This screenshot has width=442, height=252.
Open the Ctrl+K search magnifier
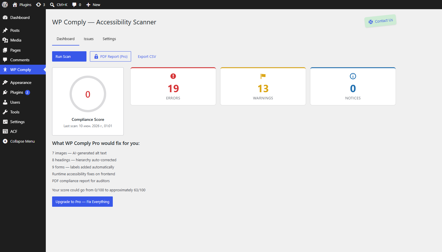pos(52,5)
